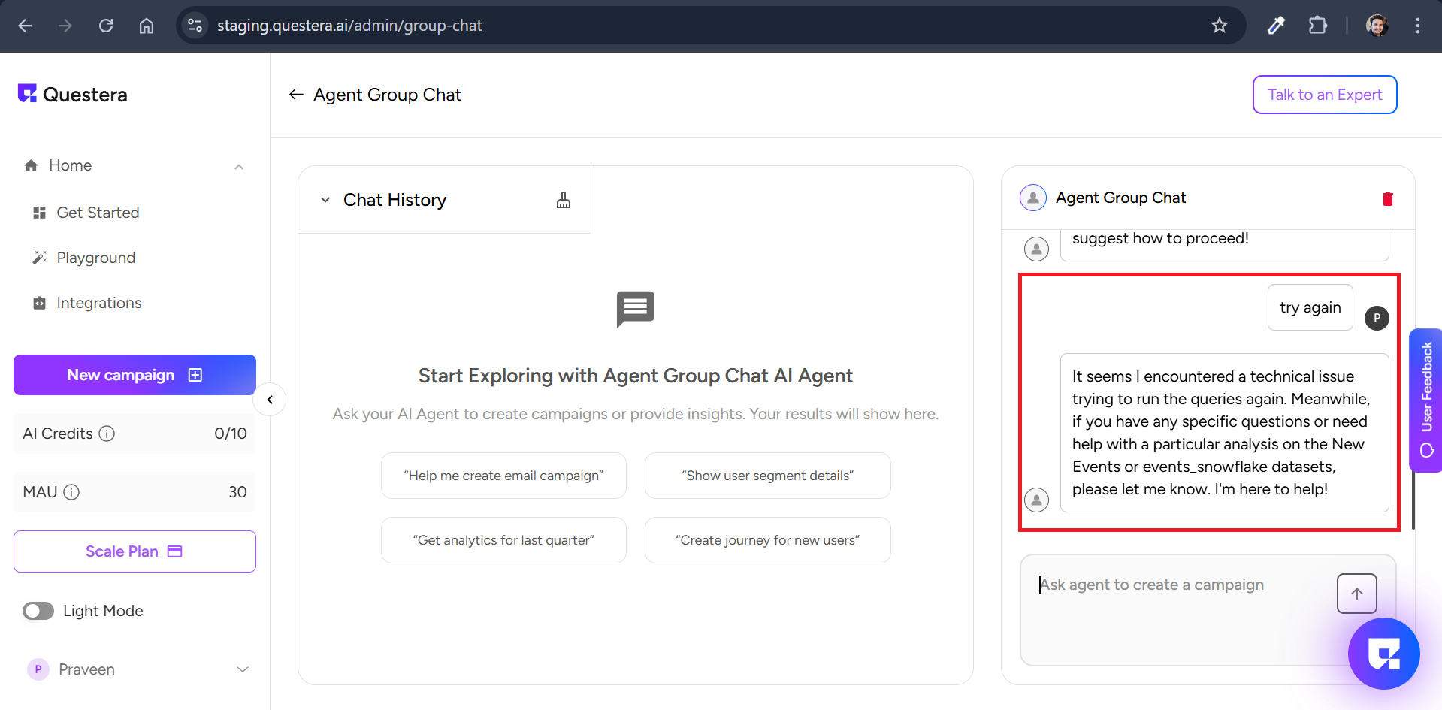Click the Scale Plan button

point(135,551)
